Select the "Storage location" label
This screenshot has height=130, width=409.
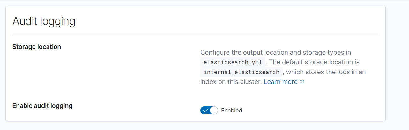(36, 47)
